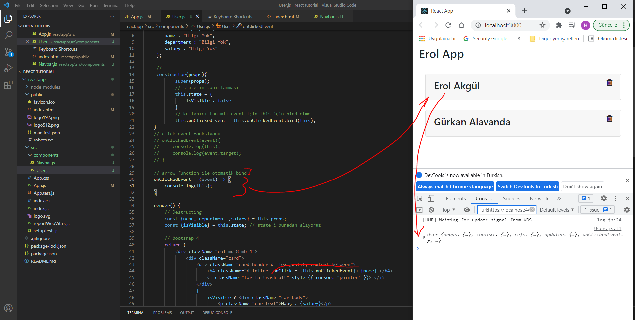Click the DevTools inspect element icon
The height and width of the screenshot is (320, 635).
420,199
